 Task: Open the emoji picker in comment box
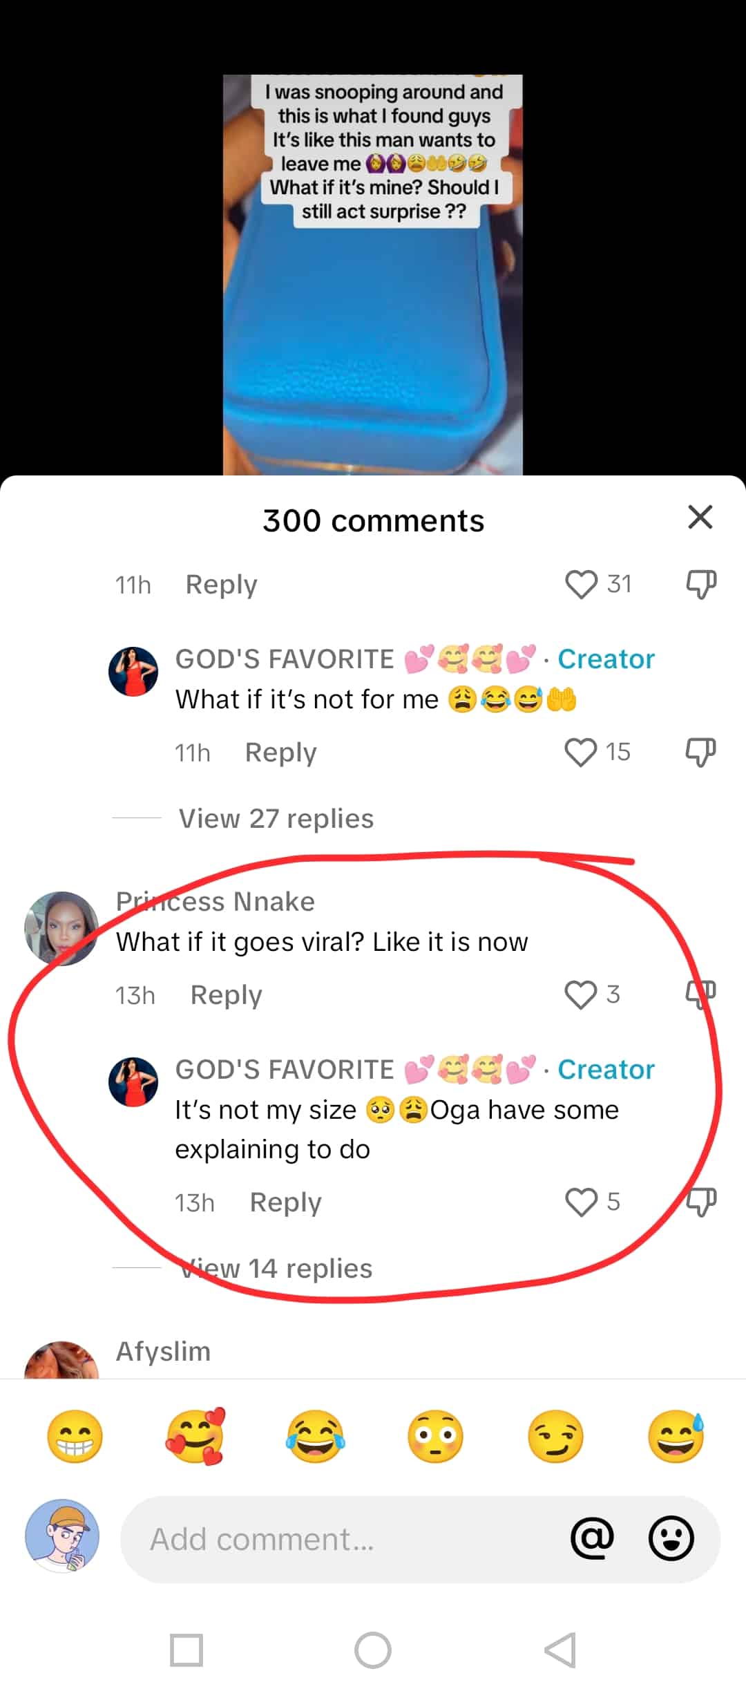[671, 1538]
